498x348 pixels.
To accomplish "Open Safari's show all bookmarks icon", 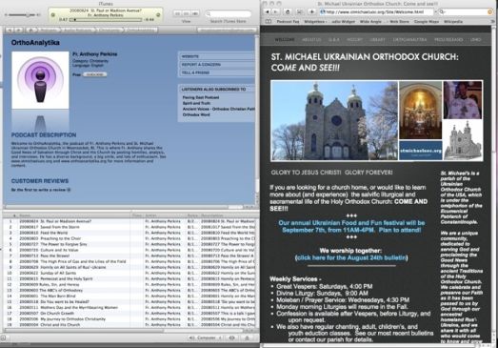I will pos(269,22).
